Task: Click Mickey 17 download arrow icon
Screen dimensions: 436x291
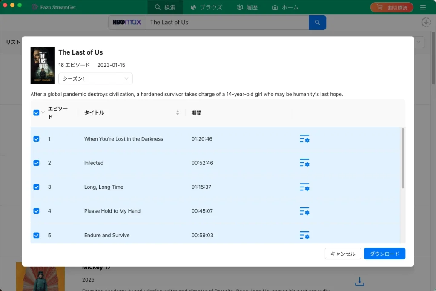Action: pos(359,281)
